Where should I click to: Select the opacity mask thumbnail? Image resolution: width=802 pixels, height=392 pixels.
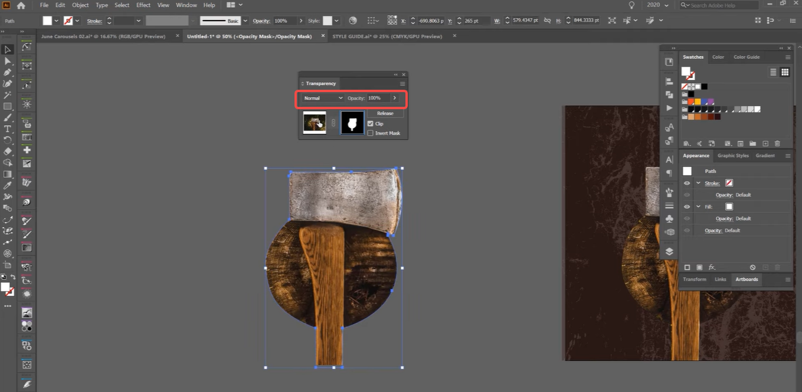pyautogui.click(x=352, y=123)
